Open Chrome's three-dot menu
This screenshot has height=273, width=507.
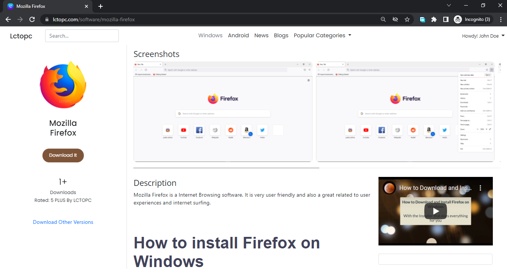coord(501,19)
